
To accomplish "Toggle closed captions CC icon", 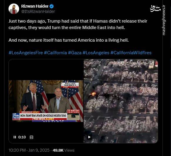I will [31, 137].
